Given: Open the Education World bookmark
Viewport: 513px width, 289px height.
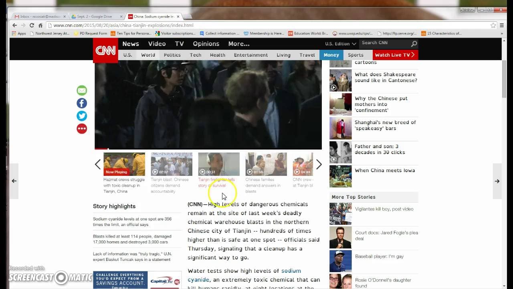Looking at the screenshot, I should pyautogui.click(x=308, y=33).
